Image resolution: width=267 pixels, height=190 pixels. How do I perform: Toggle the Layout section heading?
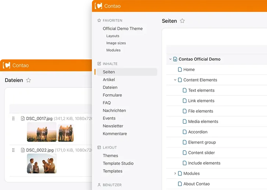[110, 148]
